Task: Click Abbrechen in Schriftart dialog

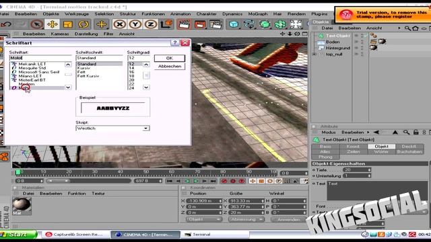Action: (x=169, y=67)
